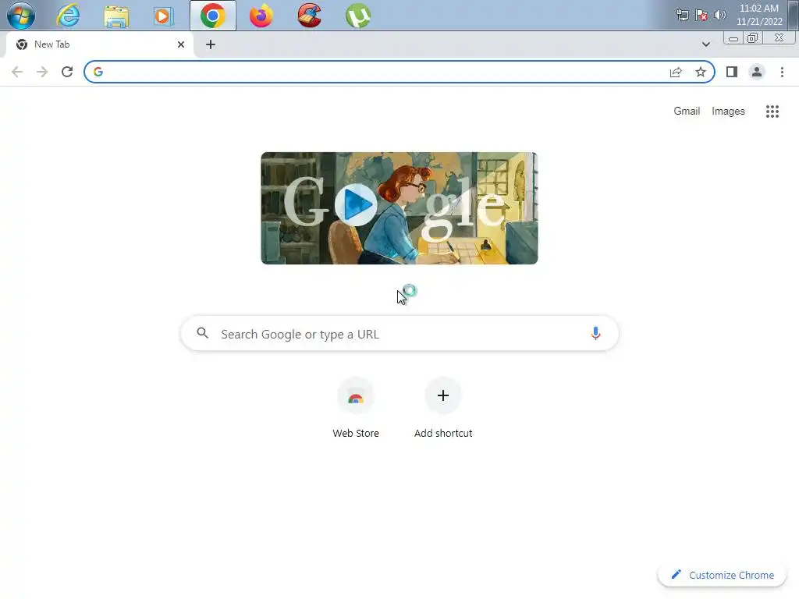Launch Internet Explorer from the taskbar
The width and height of the screenshot is (799, 599).
click(68, 16)
